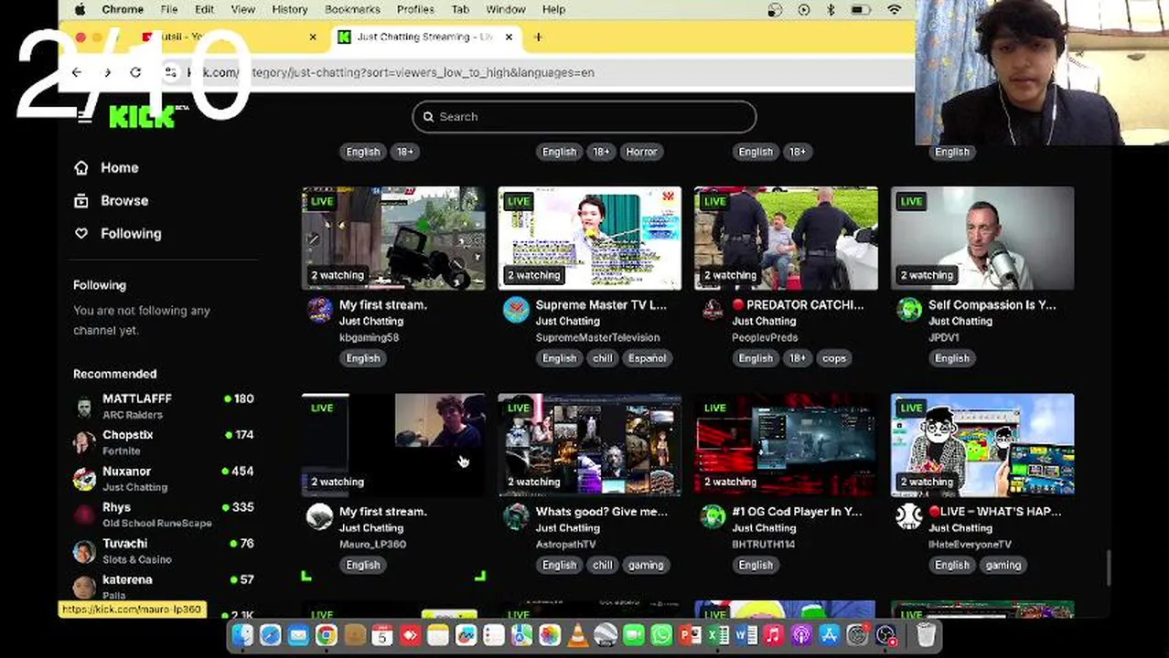Viewport: 1169px width, 658px height.
Task: Open Chrome Profiles menu
Action: pyautogui.click(x=415, y=10)
